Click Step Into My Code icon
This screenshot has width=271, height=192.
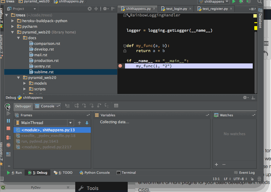click(92, 106)
